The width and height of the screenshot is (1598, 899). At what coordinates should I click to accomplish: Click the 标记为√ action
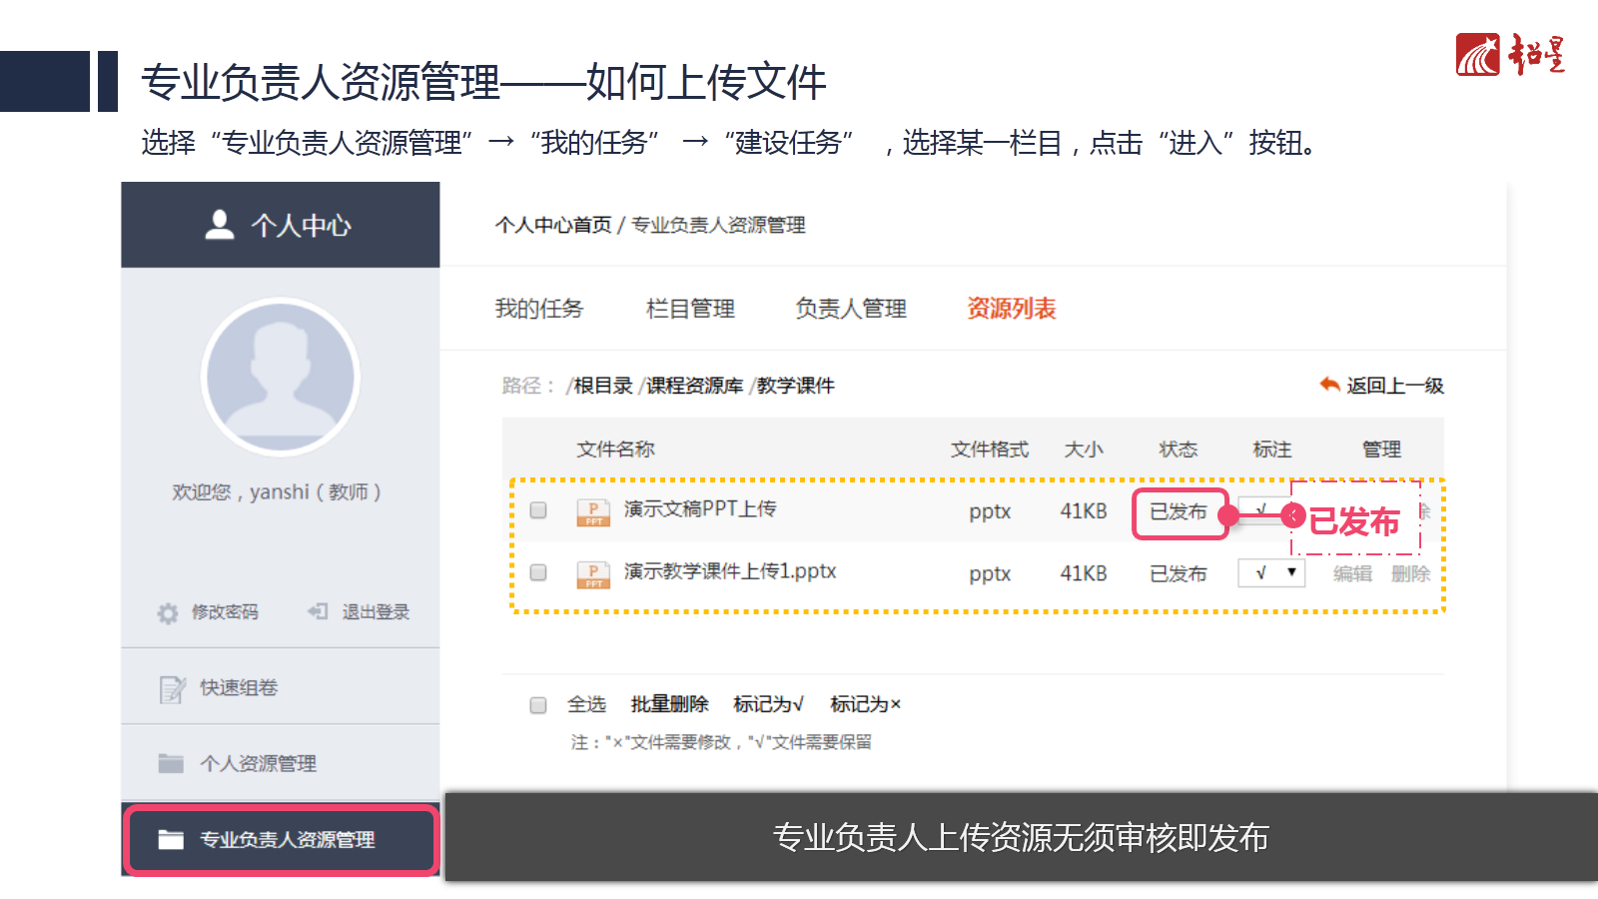click(768, 704)
